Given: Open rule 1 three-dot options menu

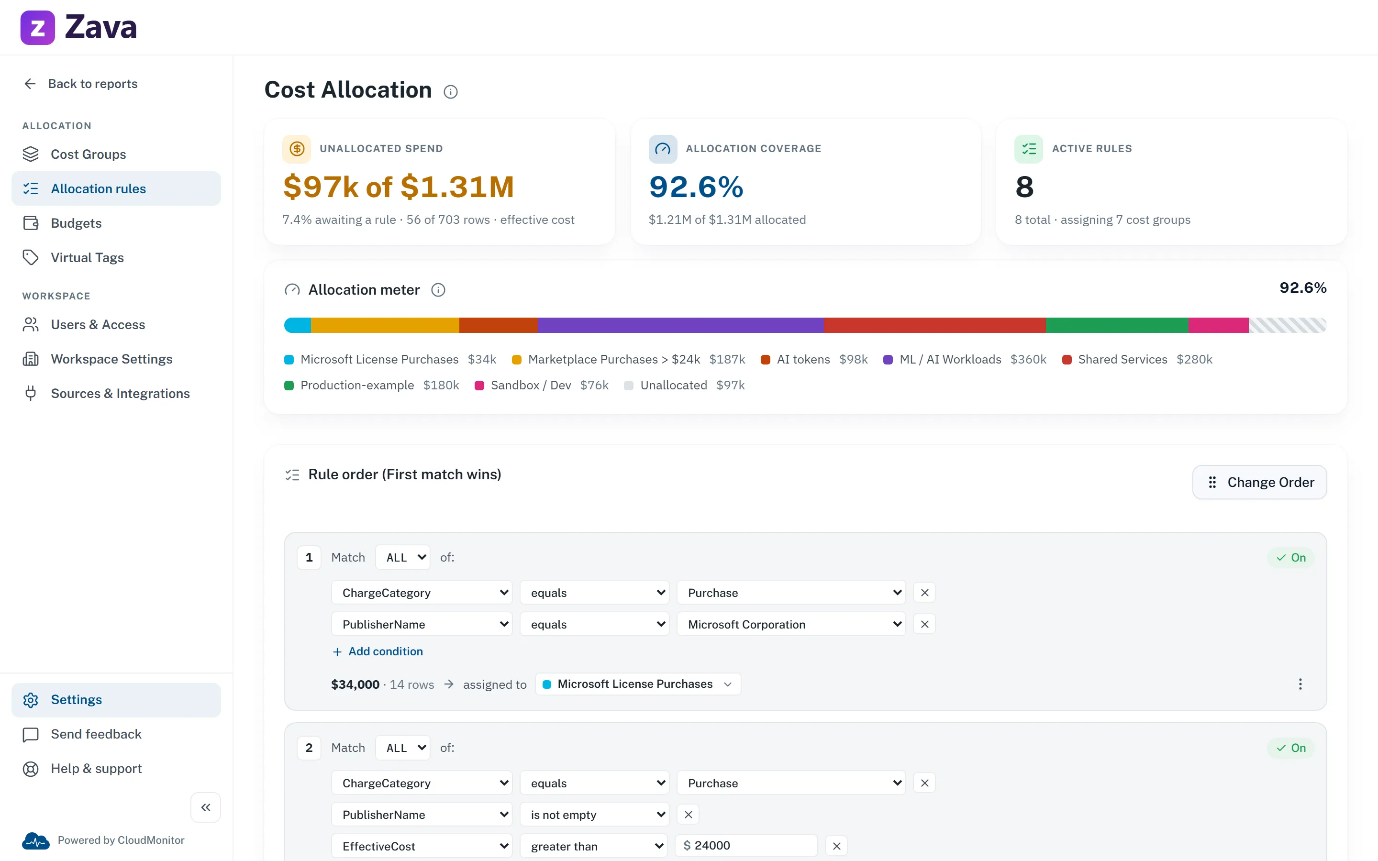Looking at the screenshot, I should point(1300,684).
